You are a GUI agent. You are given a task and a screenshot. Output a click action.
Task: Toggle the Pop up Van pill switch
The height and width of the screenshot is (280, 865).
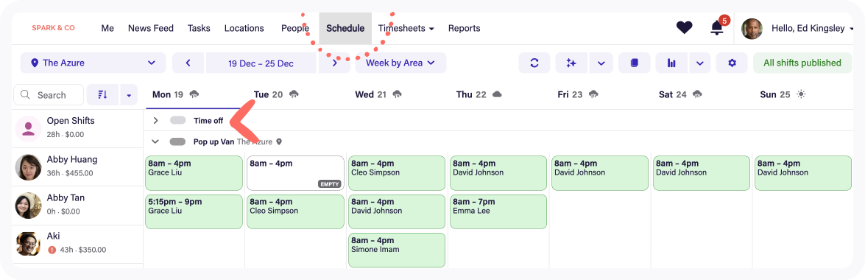click(x=177, y=142)
